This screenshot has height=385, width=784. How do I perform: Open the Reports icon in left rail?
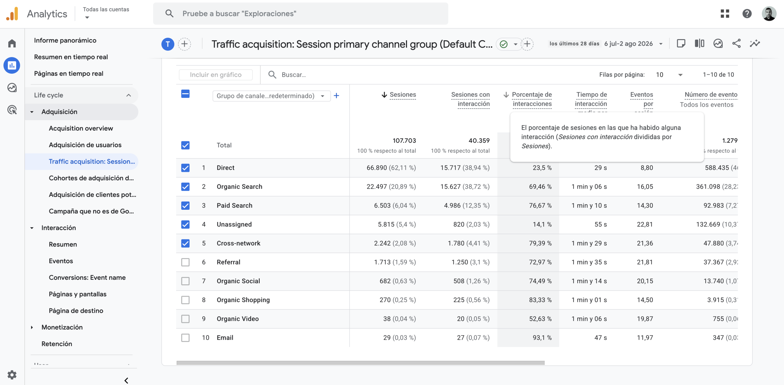point(12,65)
